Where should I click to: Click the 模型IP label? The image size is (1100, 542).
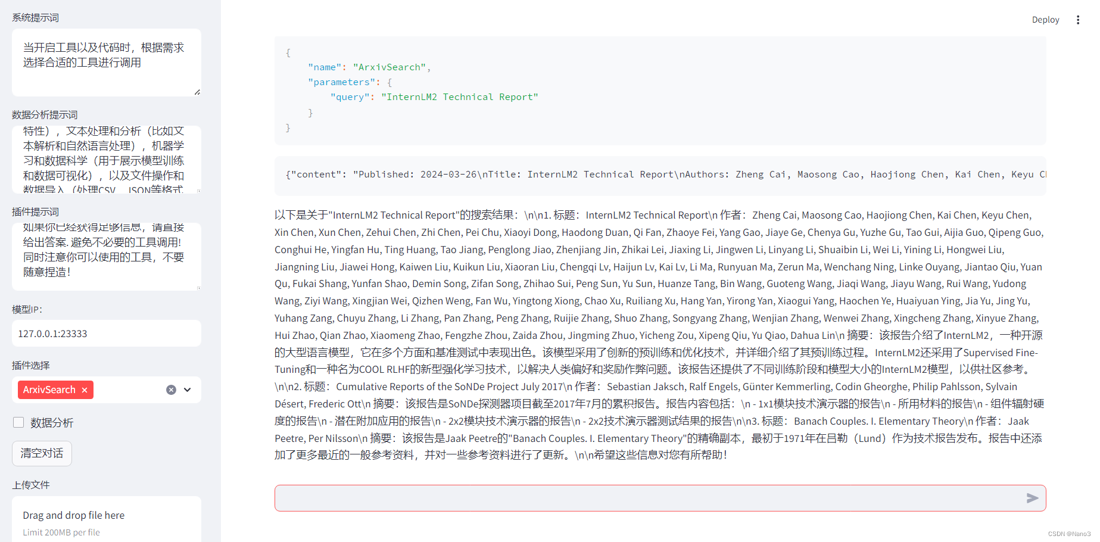(27, 309)
